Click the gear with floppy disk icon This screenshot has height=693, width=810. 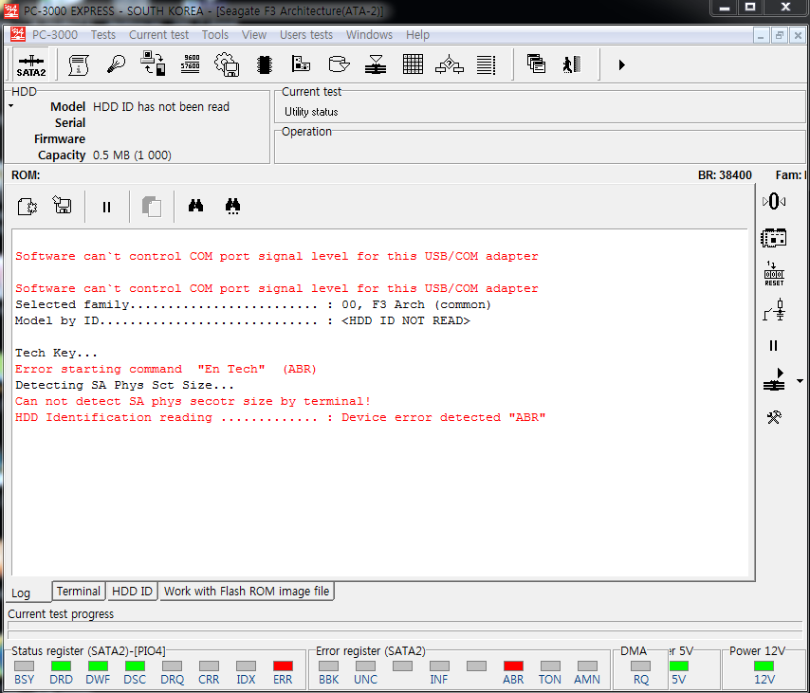tap(227, 65)
